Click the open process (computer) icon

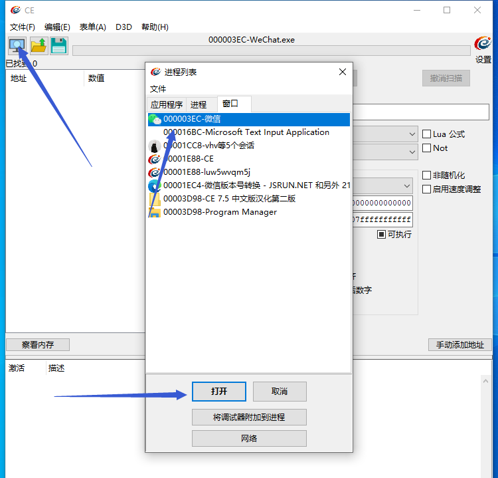coord(17,46)
